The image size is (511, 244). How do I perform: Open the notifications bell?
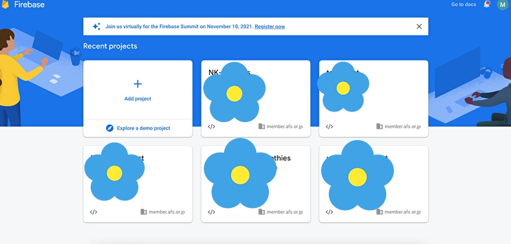(x=487, y=5)
